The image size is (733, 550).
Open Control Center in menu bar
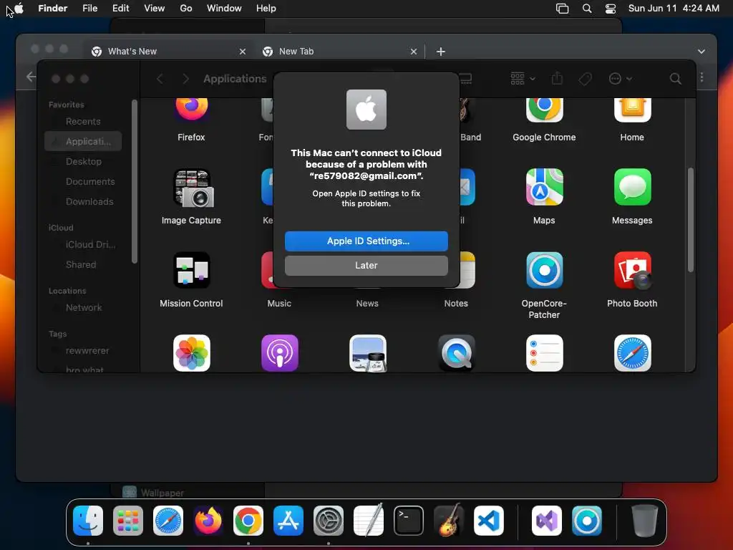coord(610,9)
